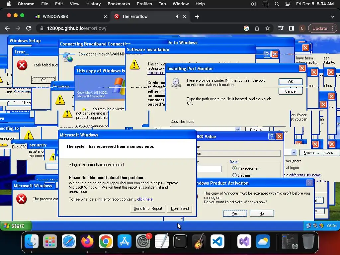Open Chrome three-dot menu
The height and width of the screenshot is (255, 340).
pyautogui.click(x=333, y=28)
